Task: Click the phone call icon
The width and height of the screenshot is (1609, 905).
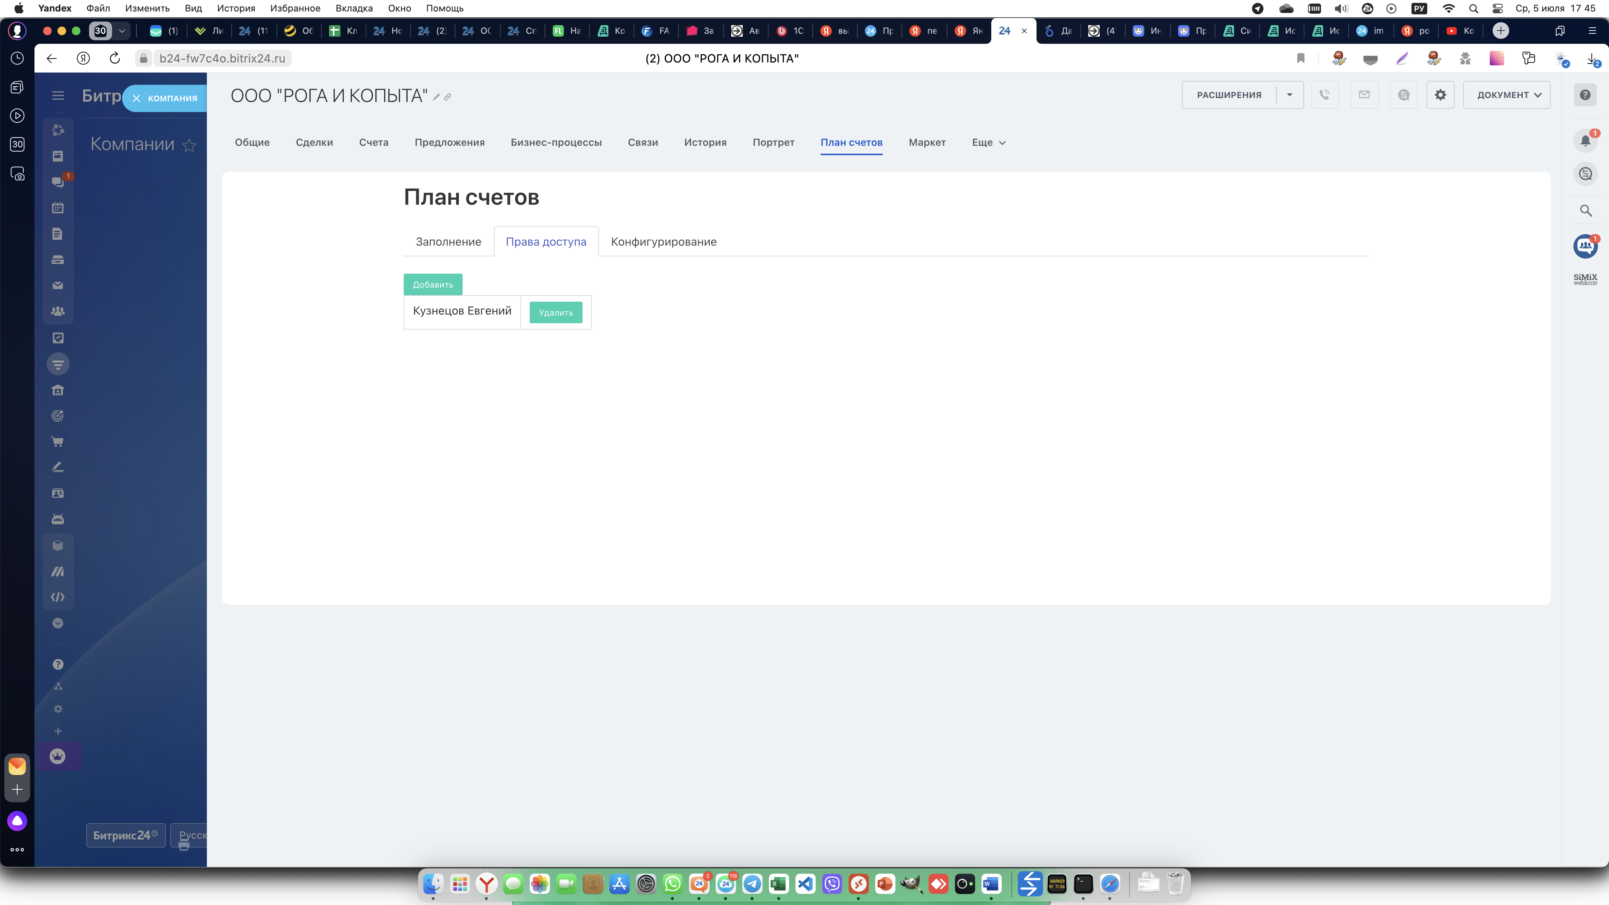Action: (1324, 95)
